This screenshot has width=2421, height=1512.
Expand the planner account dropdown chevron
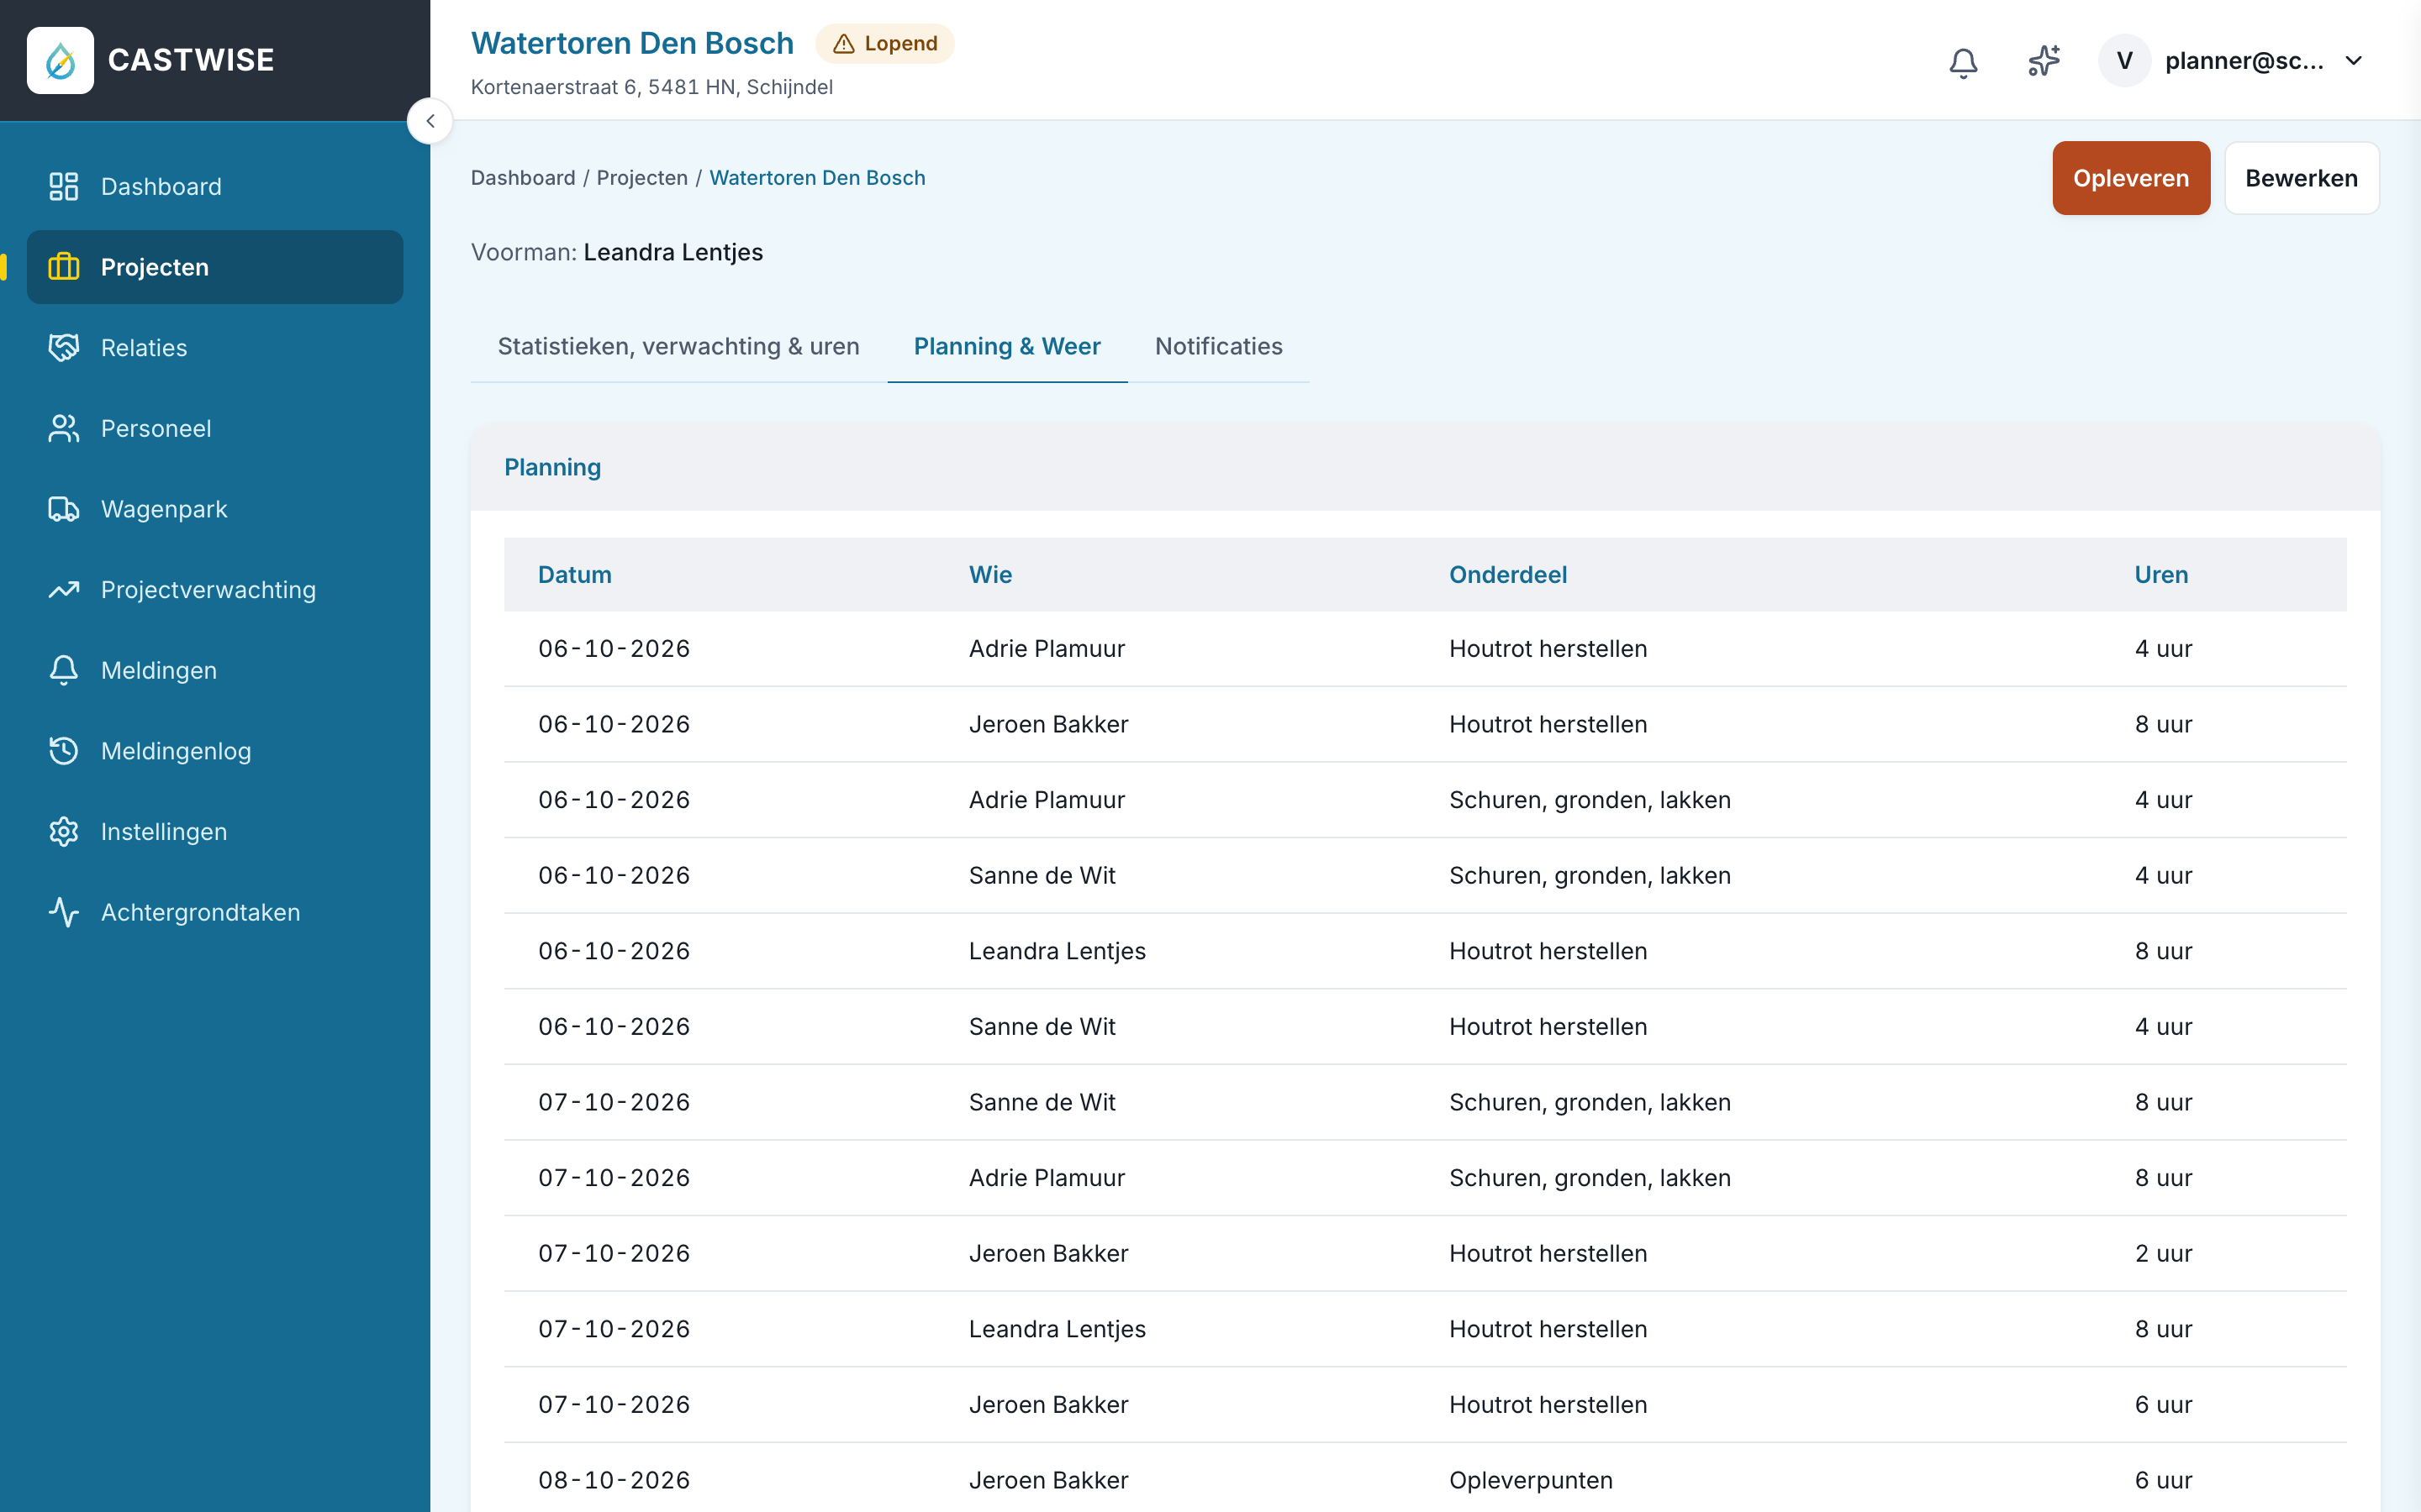(2354, 61)
